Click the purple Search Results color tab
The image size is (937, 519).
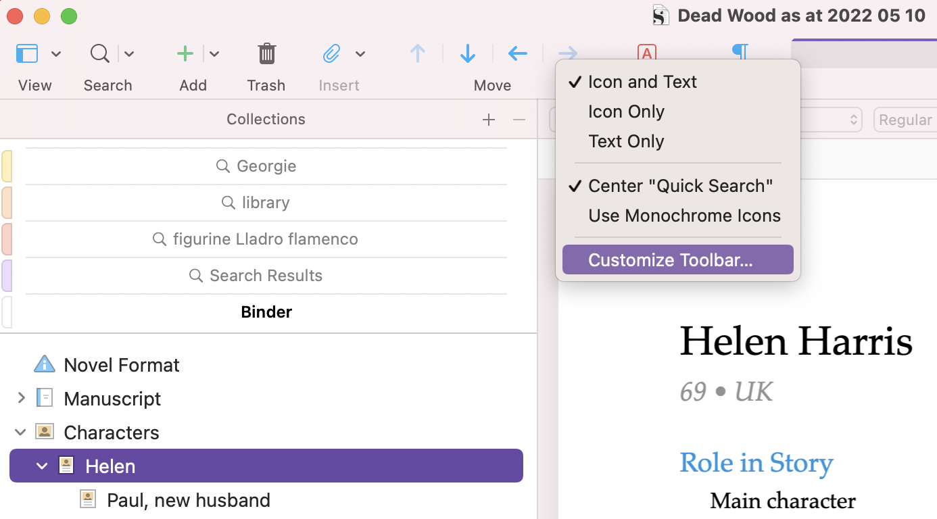click(x=7, y=276)
